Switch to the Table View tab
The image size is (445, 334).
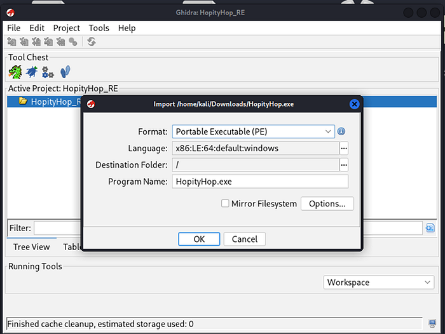[72, 247]
